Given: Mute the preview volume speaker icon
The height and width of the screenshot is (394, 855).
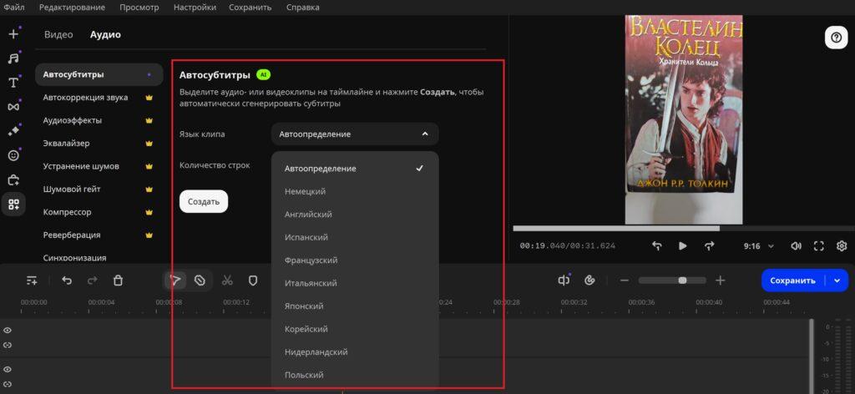Looking at the screenshot, I should 796,245.
